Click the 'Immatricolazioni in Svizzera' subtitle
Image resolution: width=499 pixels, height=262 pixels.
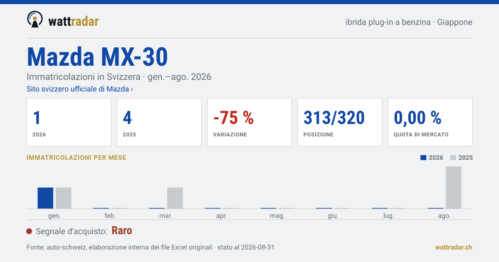[119, 77]
